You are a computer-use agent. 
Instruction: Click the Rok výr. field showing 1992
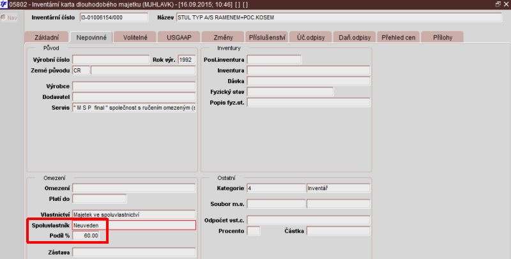pos(187,59)
